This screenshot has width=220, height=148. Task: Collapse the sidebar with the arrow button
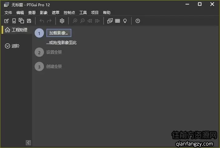28,143
